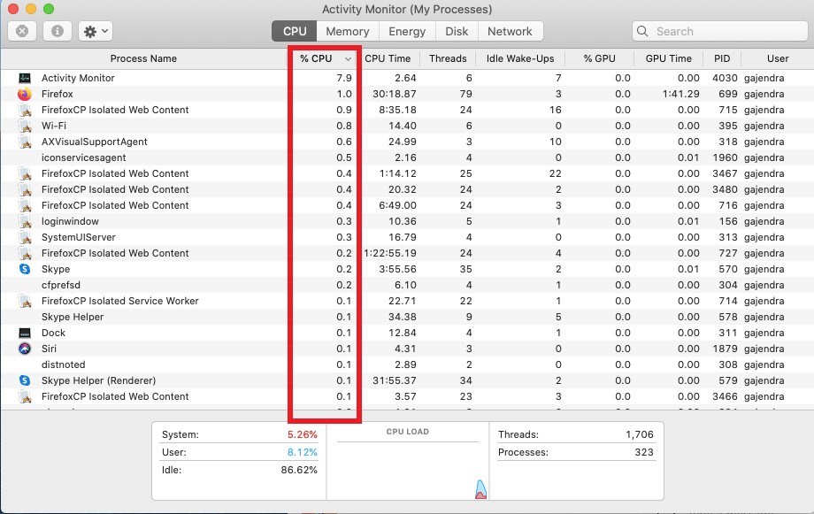Open the Energy tab

click(x=406, y=30)
